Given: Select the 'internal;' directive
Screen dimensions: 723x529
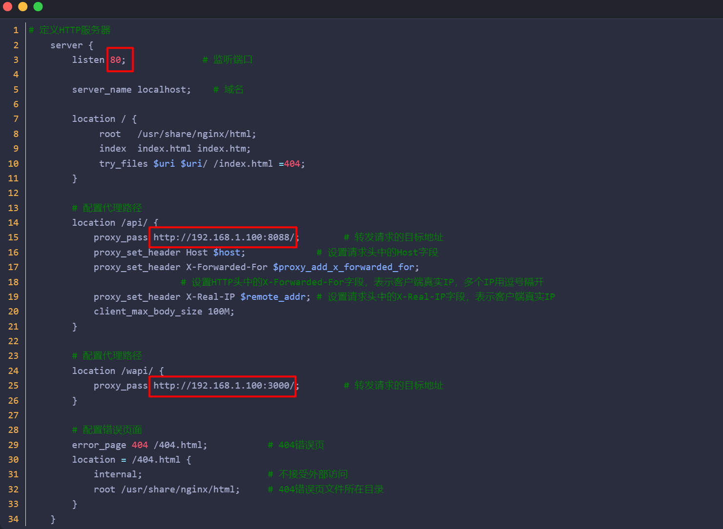Looking at the screenshot, I should (x=118, y=474).
